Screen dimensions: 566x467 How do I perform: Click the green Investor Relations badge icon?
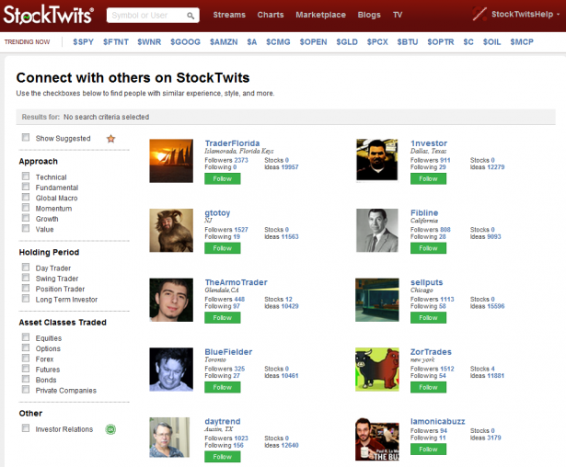coord(110,429)
